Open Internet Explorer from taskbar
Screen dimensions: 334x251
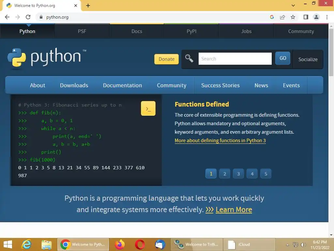(27, 244)
